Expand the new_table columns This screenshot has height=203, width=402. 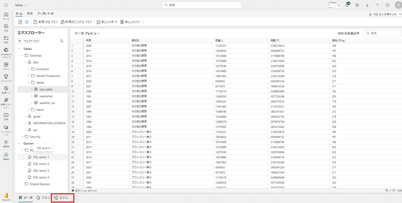coord(32,89)
